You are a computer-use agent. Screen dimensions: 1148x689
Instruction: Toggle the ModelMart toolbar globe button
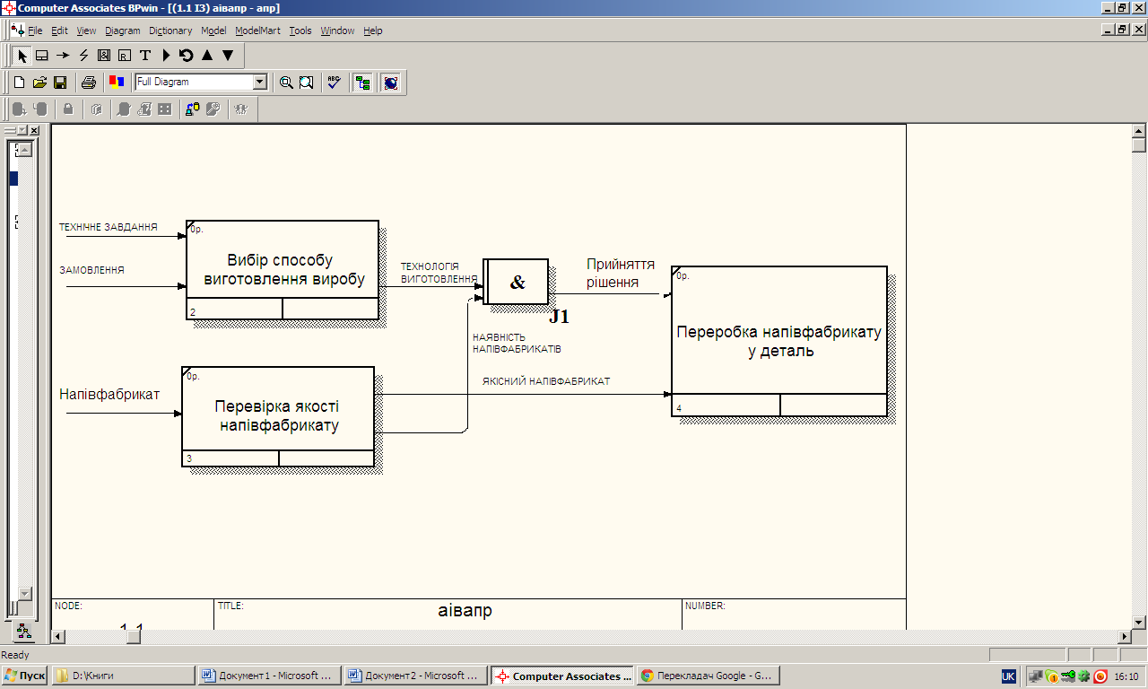coord(391,83)
